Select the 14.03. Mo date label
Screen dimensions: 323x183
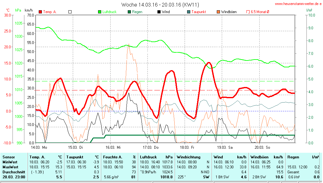[39, 147]
